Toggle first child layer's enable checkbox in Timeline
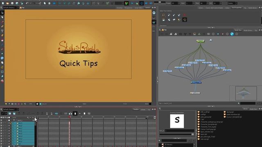 point(1,123)
